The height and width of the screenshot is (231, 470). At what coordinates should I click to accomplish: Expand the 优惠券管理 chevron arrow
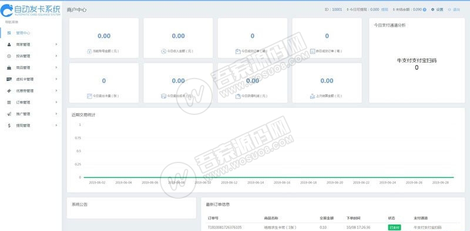pos(56,91)
